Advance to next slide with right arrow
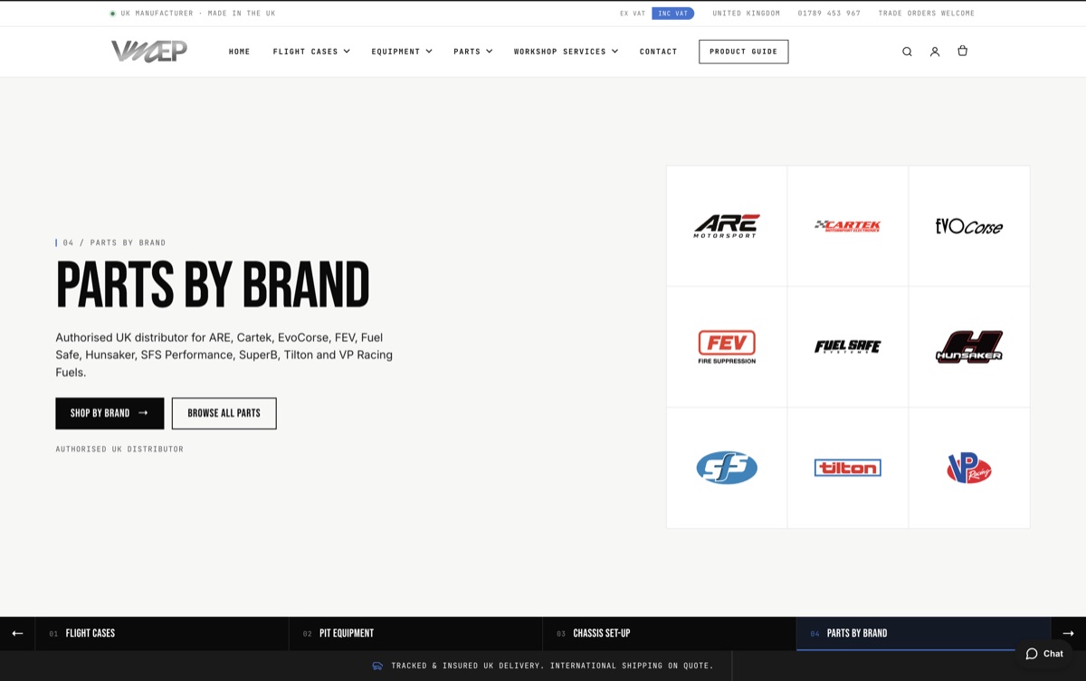 coord(1068,633)
